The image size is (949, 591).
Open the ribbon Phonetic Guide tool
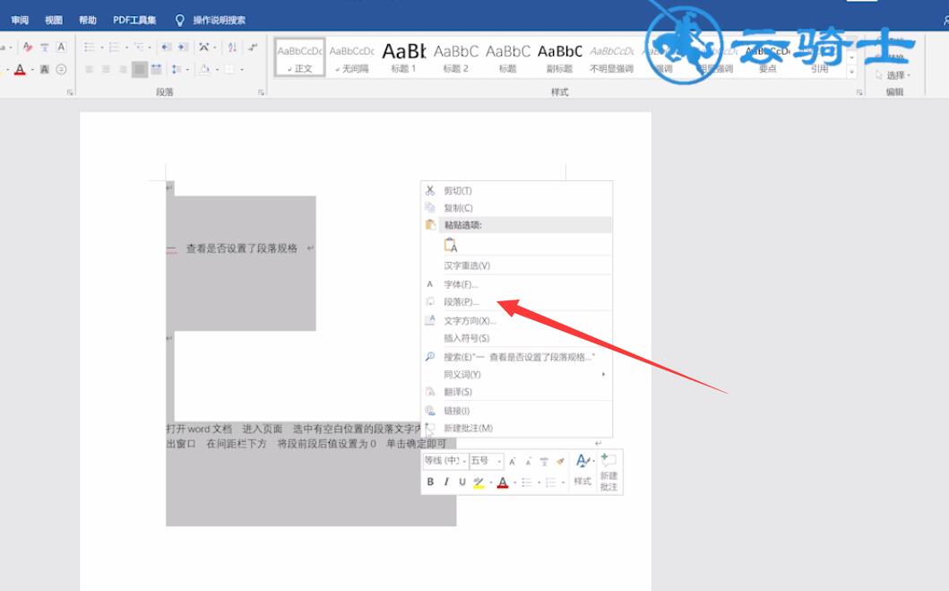(x=44, y=48)
